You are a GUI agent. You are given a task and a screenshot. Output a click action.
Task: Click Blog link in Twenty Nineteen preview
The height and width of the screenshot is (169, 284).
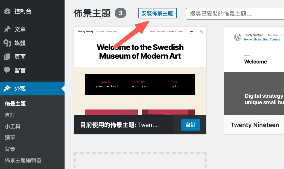tap(265, 40)
